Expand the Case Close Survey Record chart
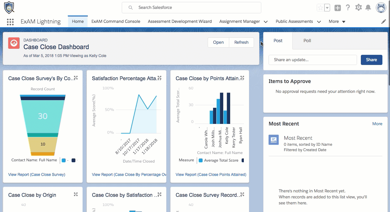 click(242, 195)
